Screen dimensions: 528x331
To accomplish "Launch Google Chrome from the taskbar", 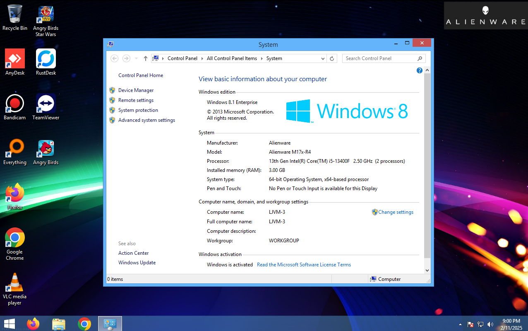I will 84,324.
